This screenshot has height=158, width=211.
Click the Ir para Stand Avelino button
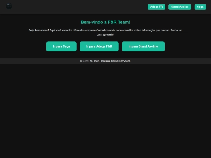[x=143, y=46]
